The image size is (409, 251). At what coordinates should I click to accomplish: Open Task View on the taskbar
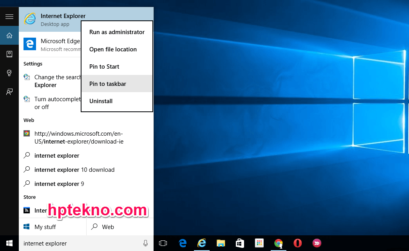(x=163, y=244)
